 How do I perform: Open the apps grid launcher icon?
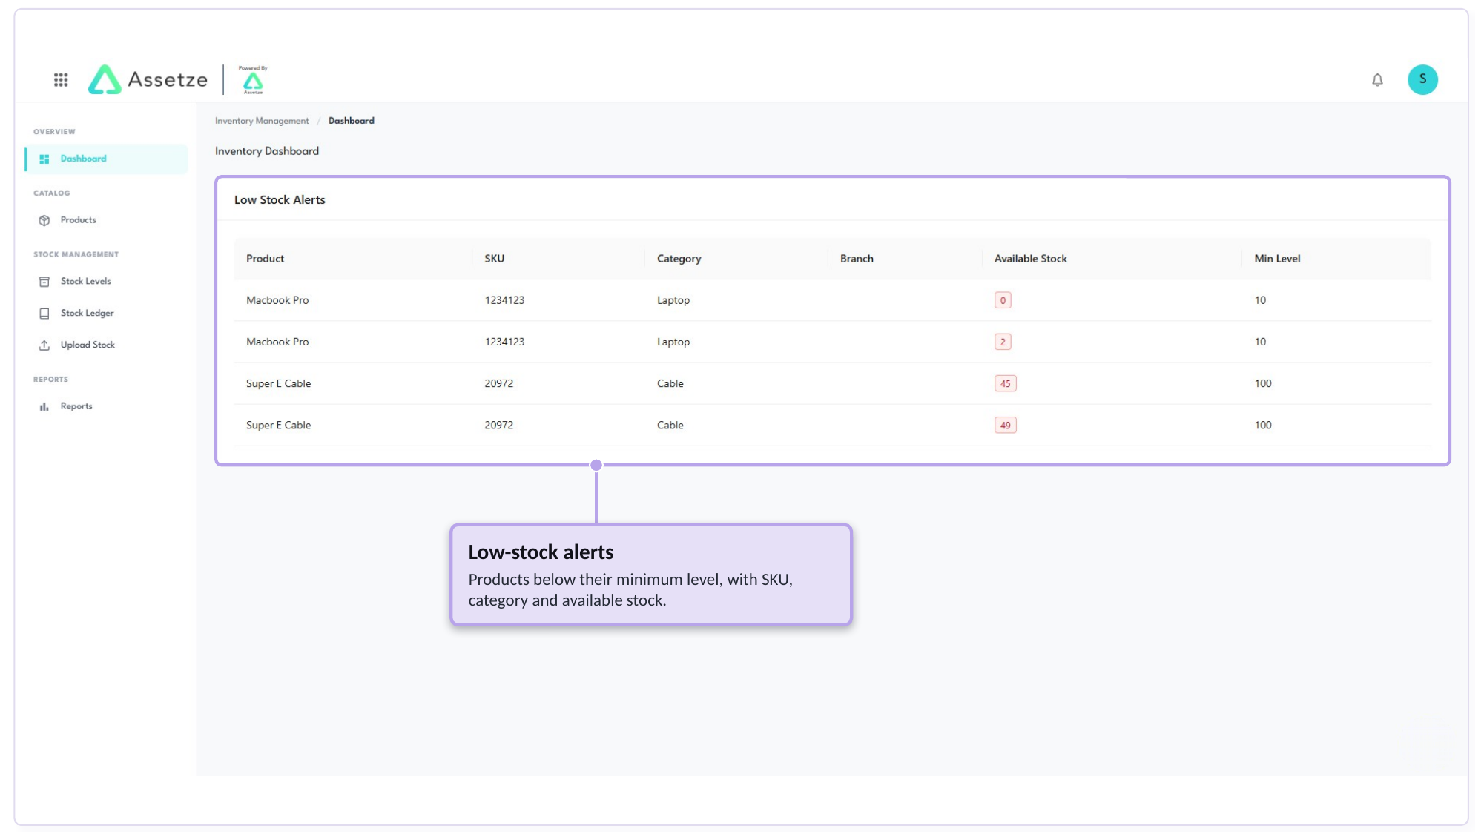pos(61,79)
